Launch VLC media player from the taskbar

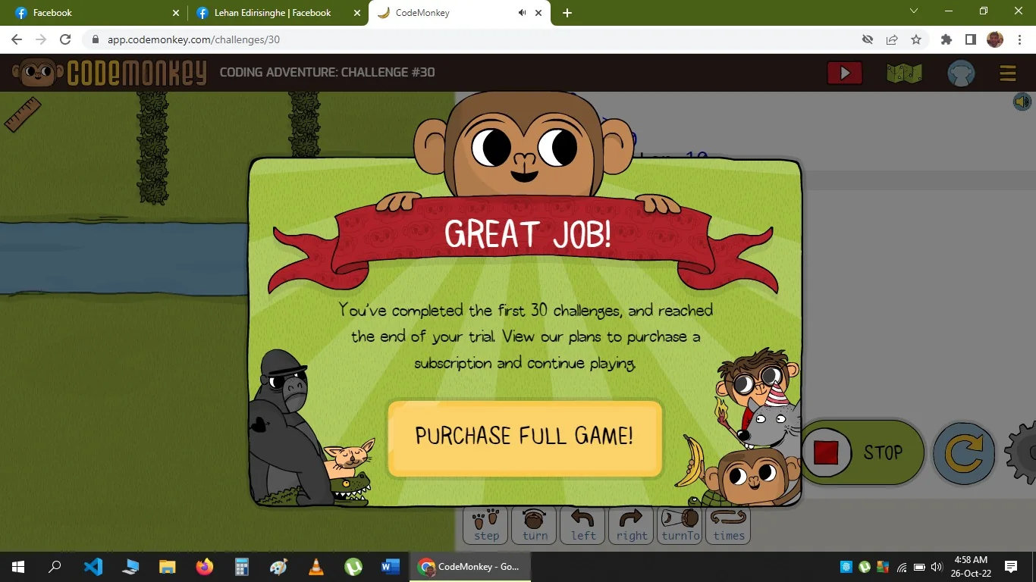point(316,566)
